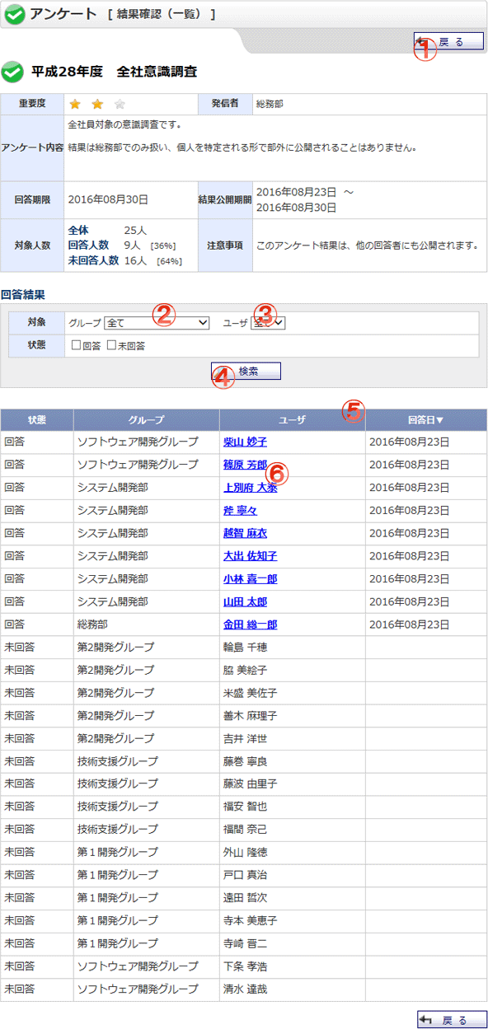Click 未回答 user 輪島 千穂
The height and width of the screenshot is (1029, 488).
[245, 648]
